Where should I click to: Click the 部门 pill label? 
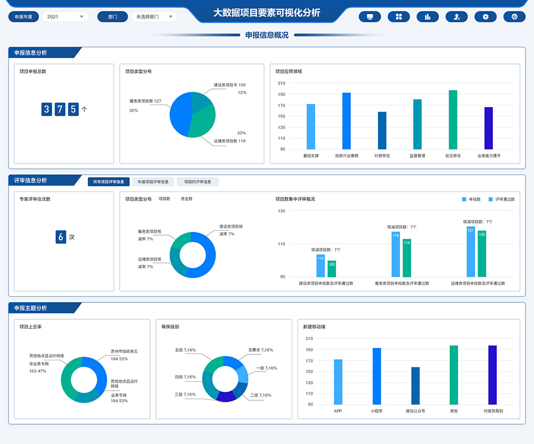[x=113, y=17]
